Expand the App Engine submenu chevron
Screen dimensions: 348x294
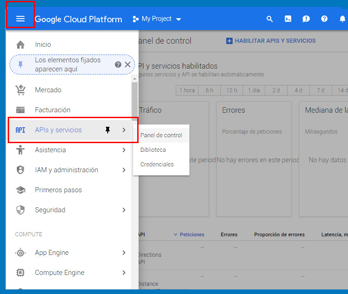click(124, 253)
